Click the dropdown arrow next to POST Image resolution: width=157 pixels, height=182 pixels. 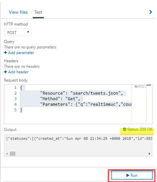(28, 32)
